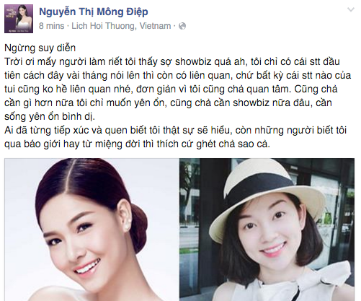Click the text "sống yên ổn bình dị."

(50, 117)
